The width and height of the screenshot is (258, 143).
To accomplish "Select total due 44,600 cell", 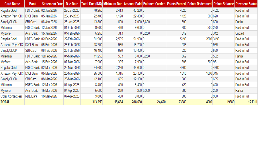I will tap(91, 68).
